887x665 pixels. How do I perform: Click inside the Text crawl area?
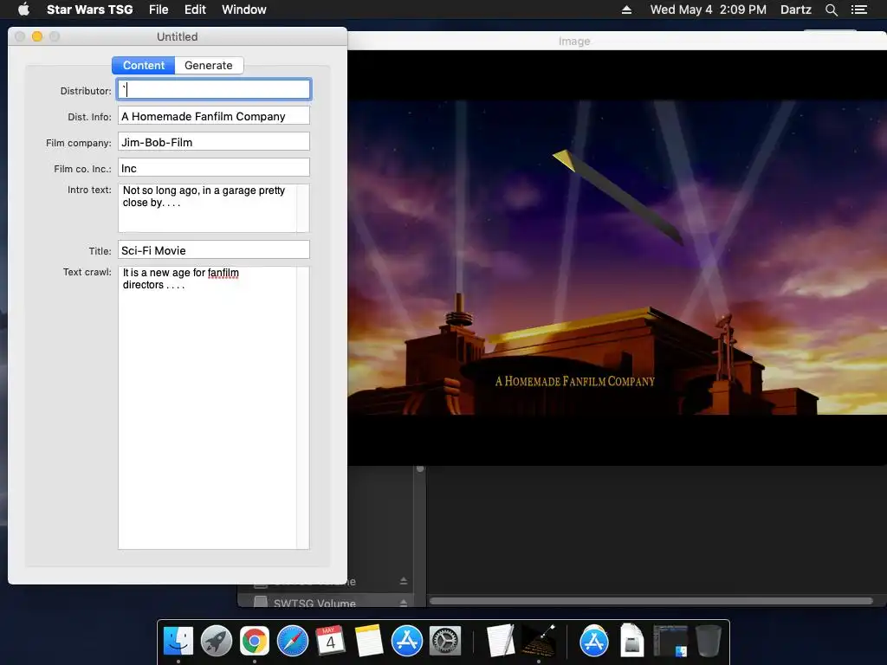point(207,408)
